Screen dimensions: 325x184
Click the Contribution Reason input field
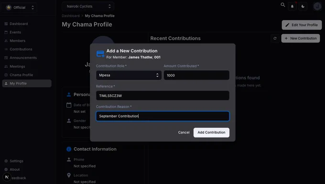coord(162,116)
